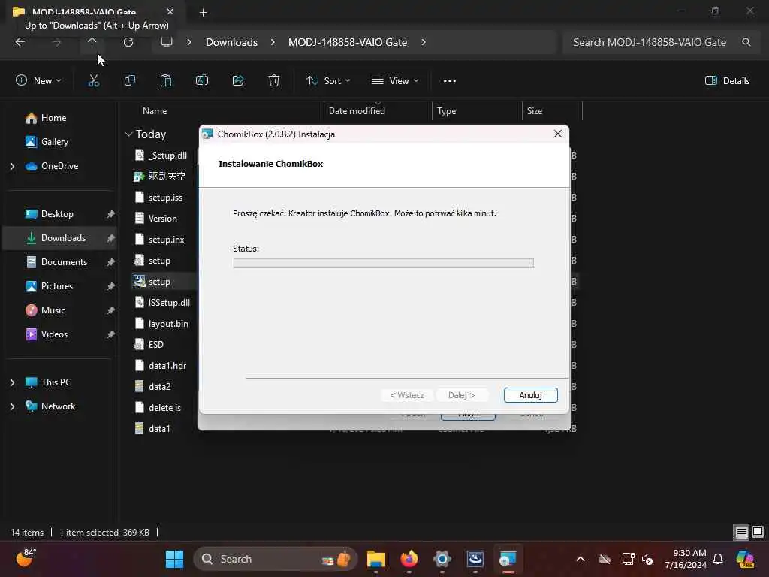Image resolution: width=769 pixels, height=577 pixels.
Task: Collapse the Today group
Action: pos(128,134)
